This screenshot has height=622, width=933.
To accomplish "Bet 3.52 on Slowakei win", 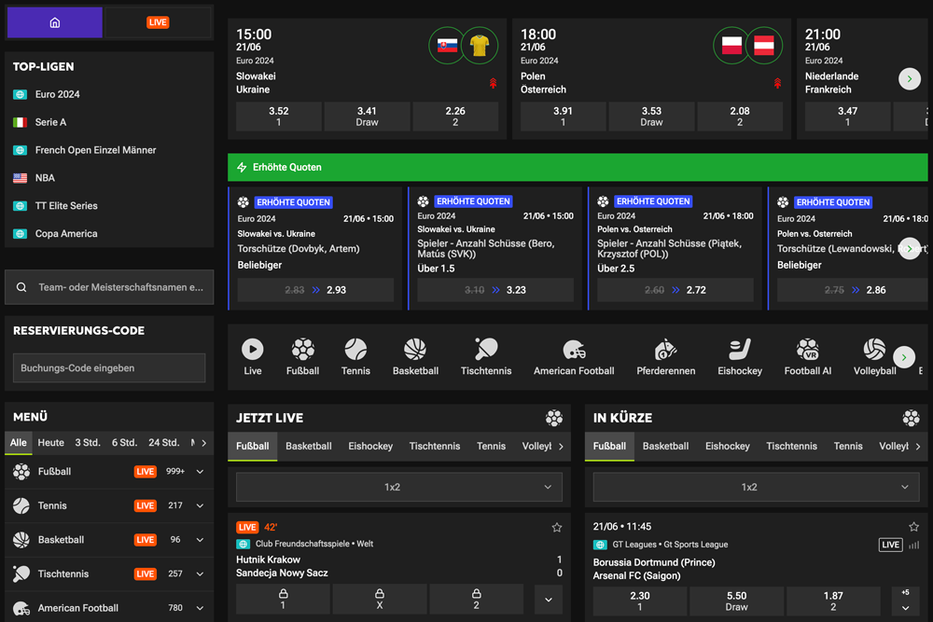I will pyautogui.click(x=278, y=117).
